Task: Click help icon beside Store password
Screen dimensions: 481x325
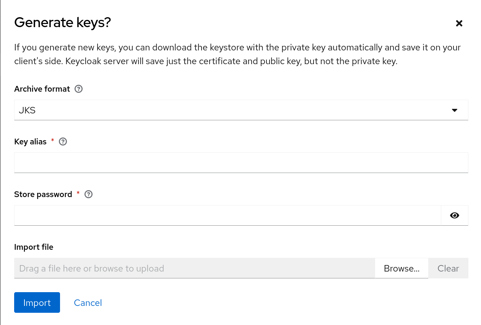Action: coord(89,194)
